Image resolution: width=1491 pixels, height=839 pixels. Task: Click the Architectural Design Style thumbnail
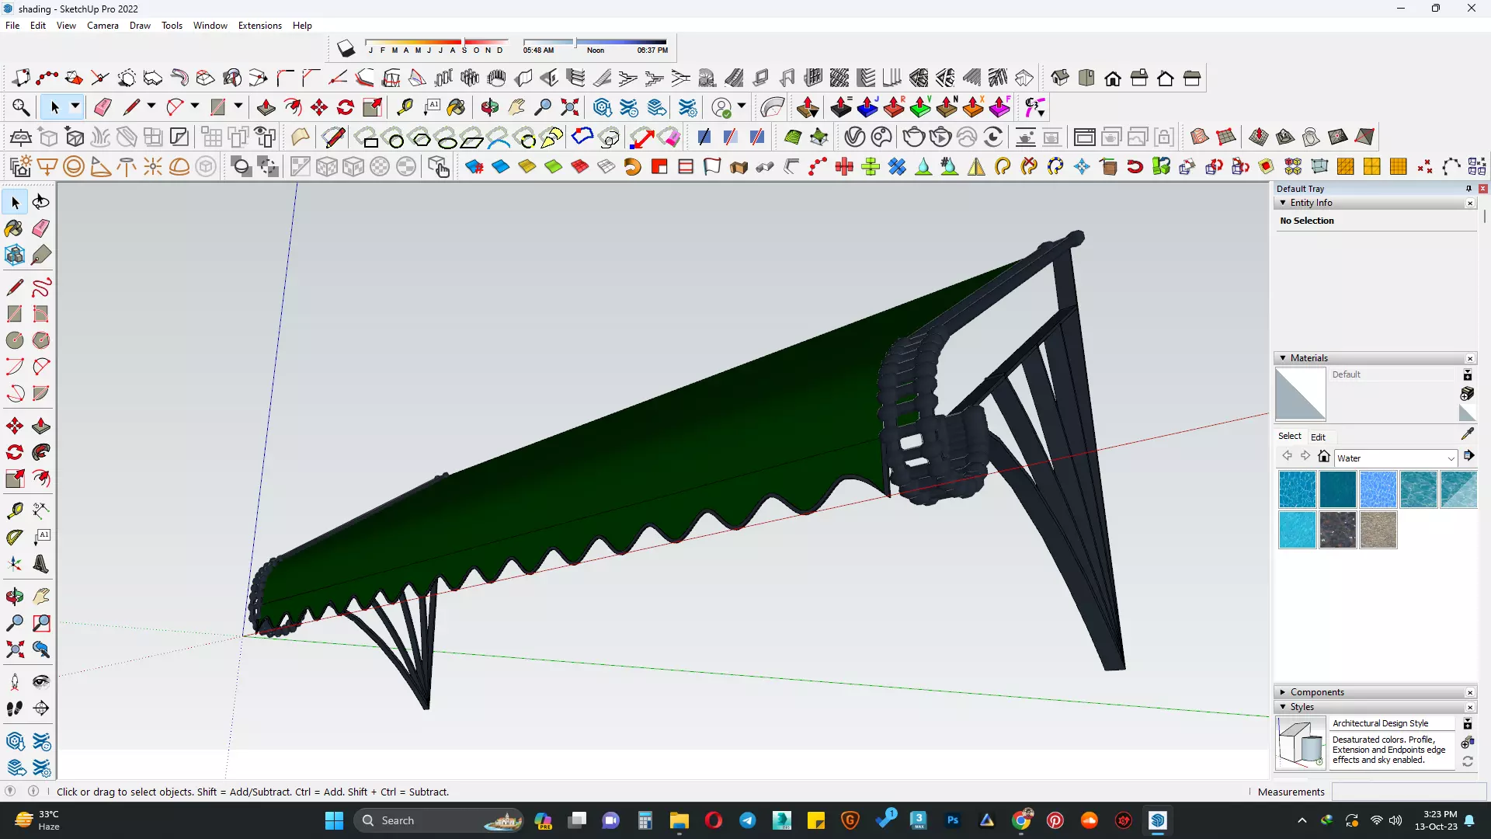[1300, 743]
